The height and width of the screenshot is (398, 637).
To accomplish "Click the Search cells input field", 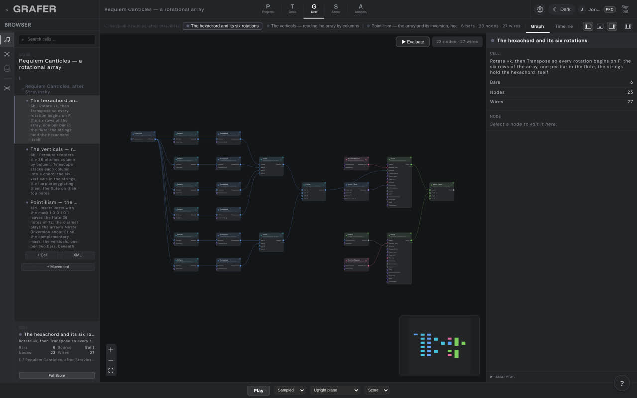I will (x=57, y=39).
